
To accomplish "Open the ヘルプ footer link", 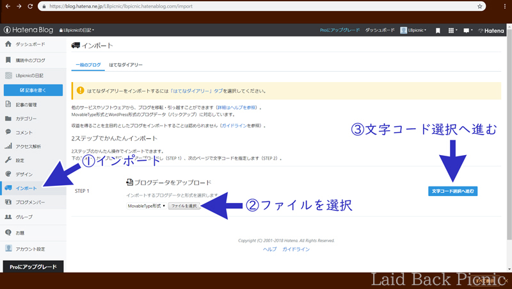I will click(x=269, y=249).
